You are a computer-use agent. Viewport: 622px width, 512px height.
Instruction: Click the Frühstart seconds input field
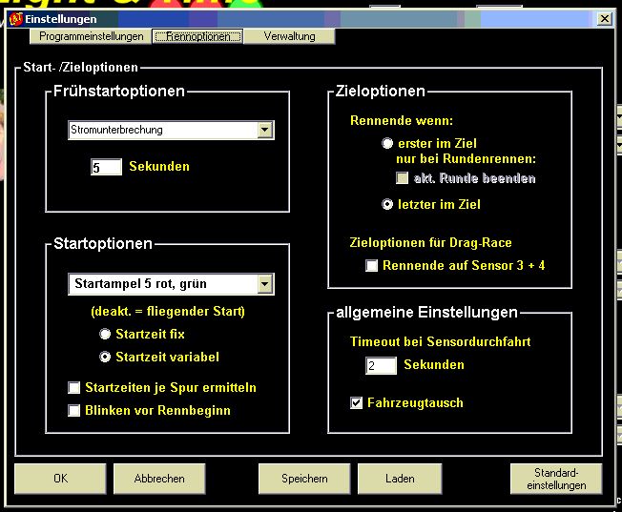click(x=106, y=167)
